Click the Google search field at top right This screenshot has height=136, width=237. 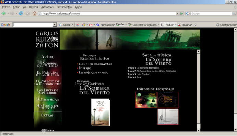click(211, 14)
